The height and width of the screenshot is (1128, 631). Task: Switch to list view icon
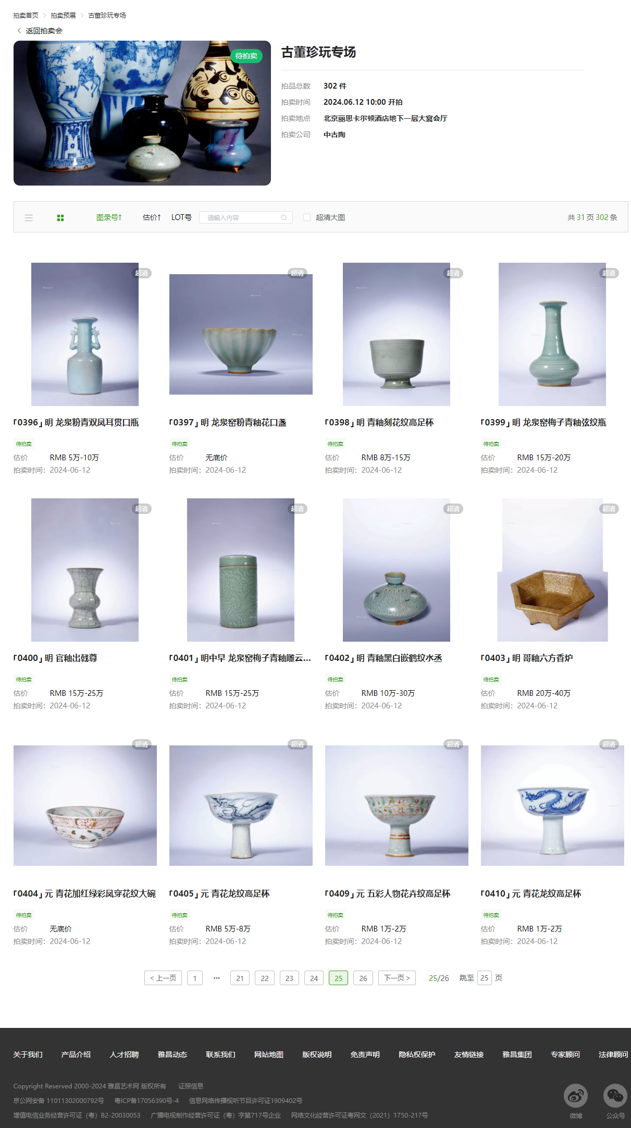tap(29, 218)
